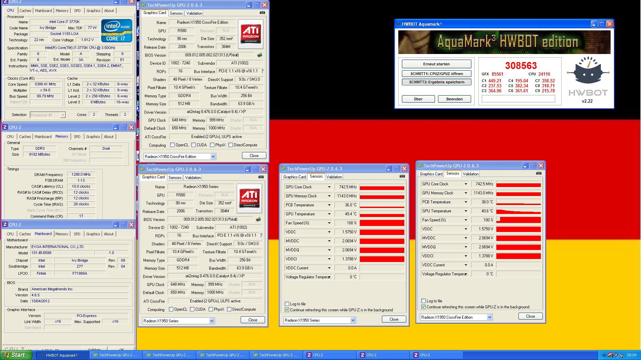Click HWBOT Aquamark3 title bar icon
This screenshot has width=641, height=360.
(x=398, y=24)
